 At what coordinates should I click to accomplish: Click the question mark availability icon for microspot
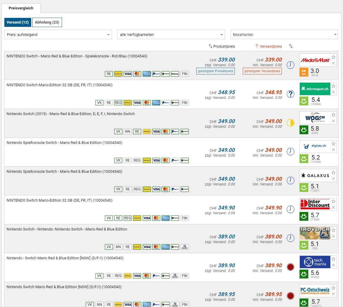pyautogui.click(x=290, y=94)
